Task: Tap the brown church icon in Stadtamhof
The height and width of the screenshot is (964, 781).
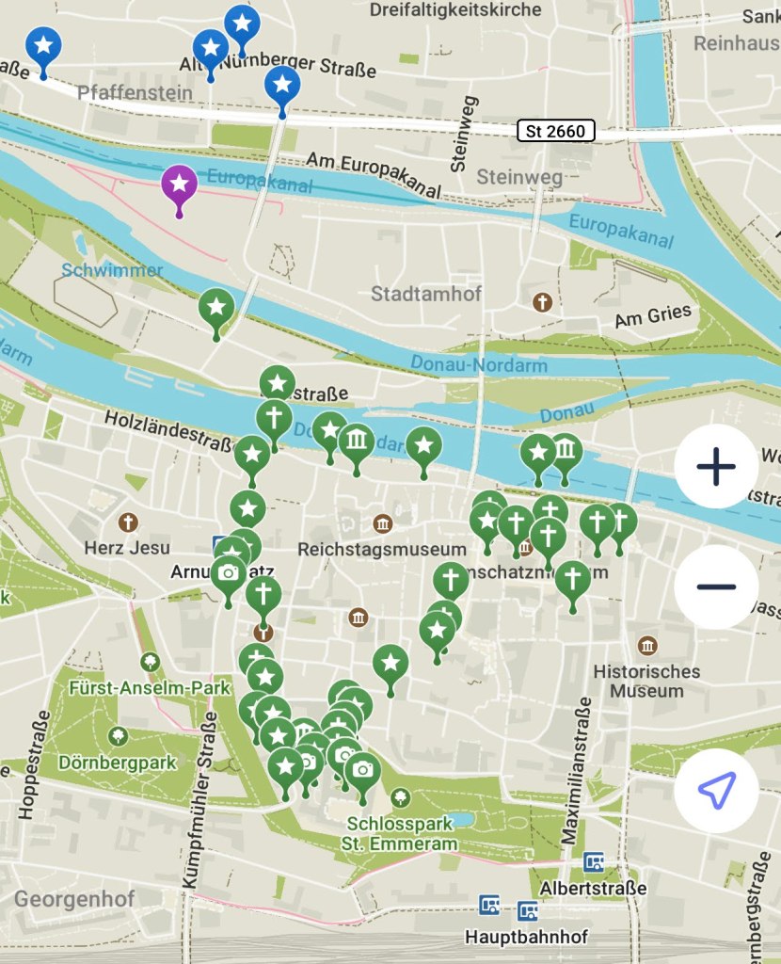Action: (x=542, y=302)
